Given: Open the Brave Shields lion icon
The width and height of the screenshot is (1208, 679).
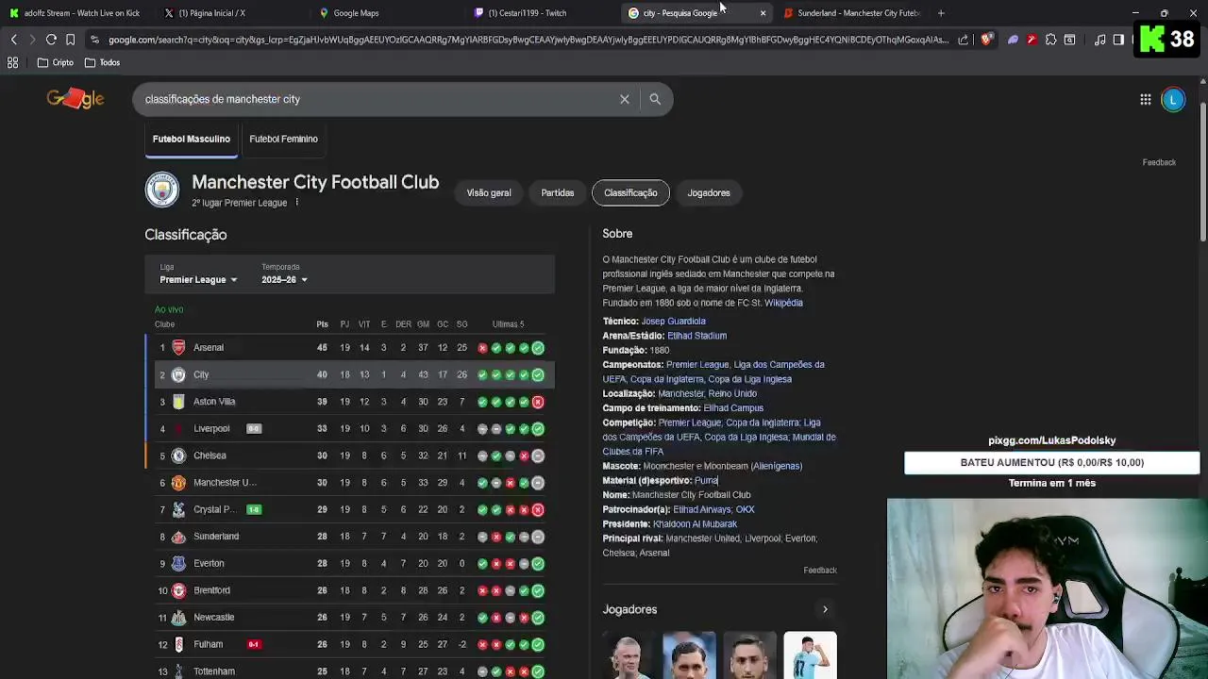Looking at the screenshot, I should pyautogui.click(x=987, y=40).
